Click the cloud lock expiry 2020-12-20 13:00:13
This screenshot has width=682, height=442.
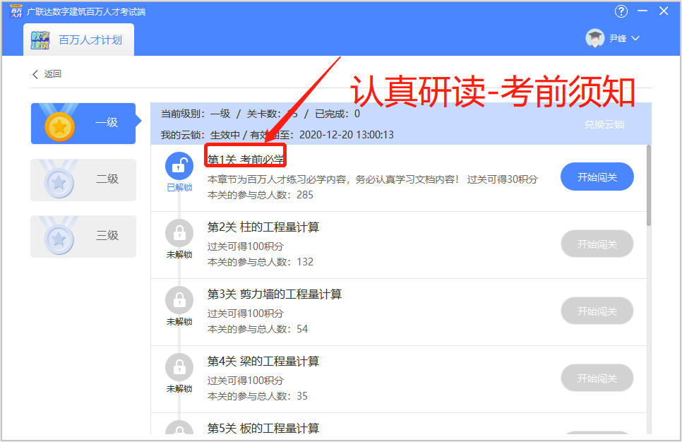tap(346, 135)
